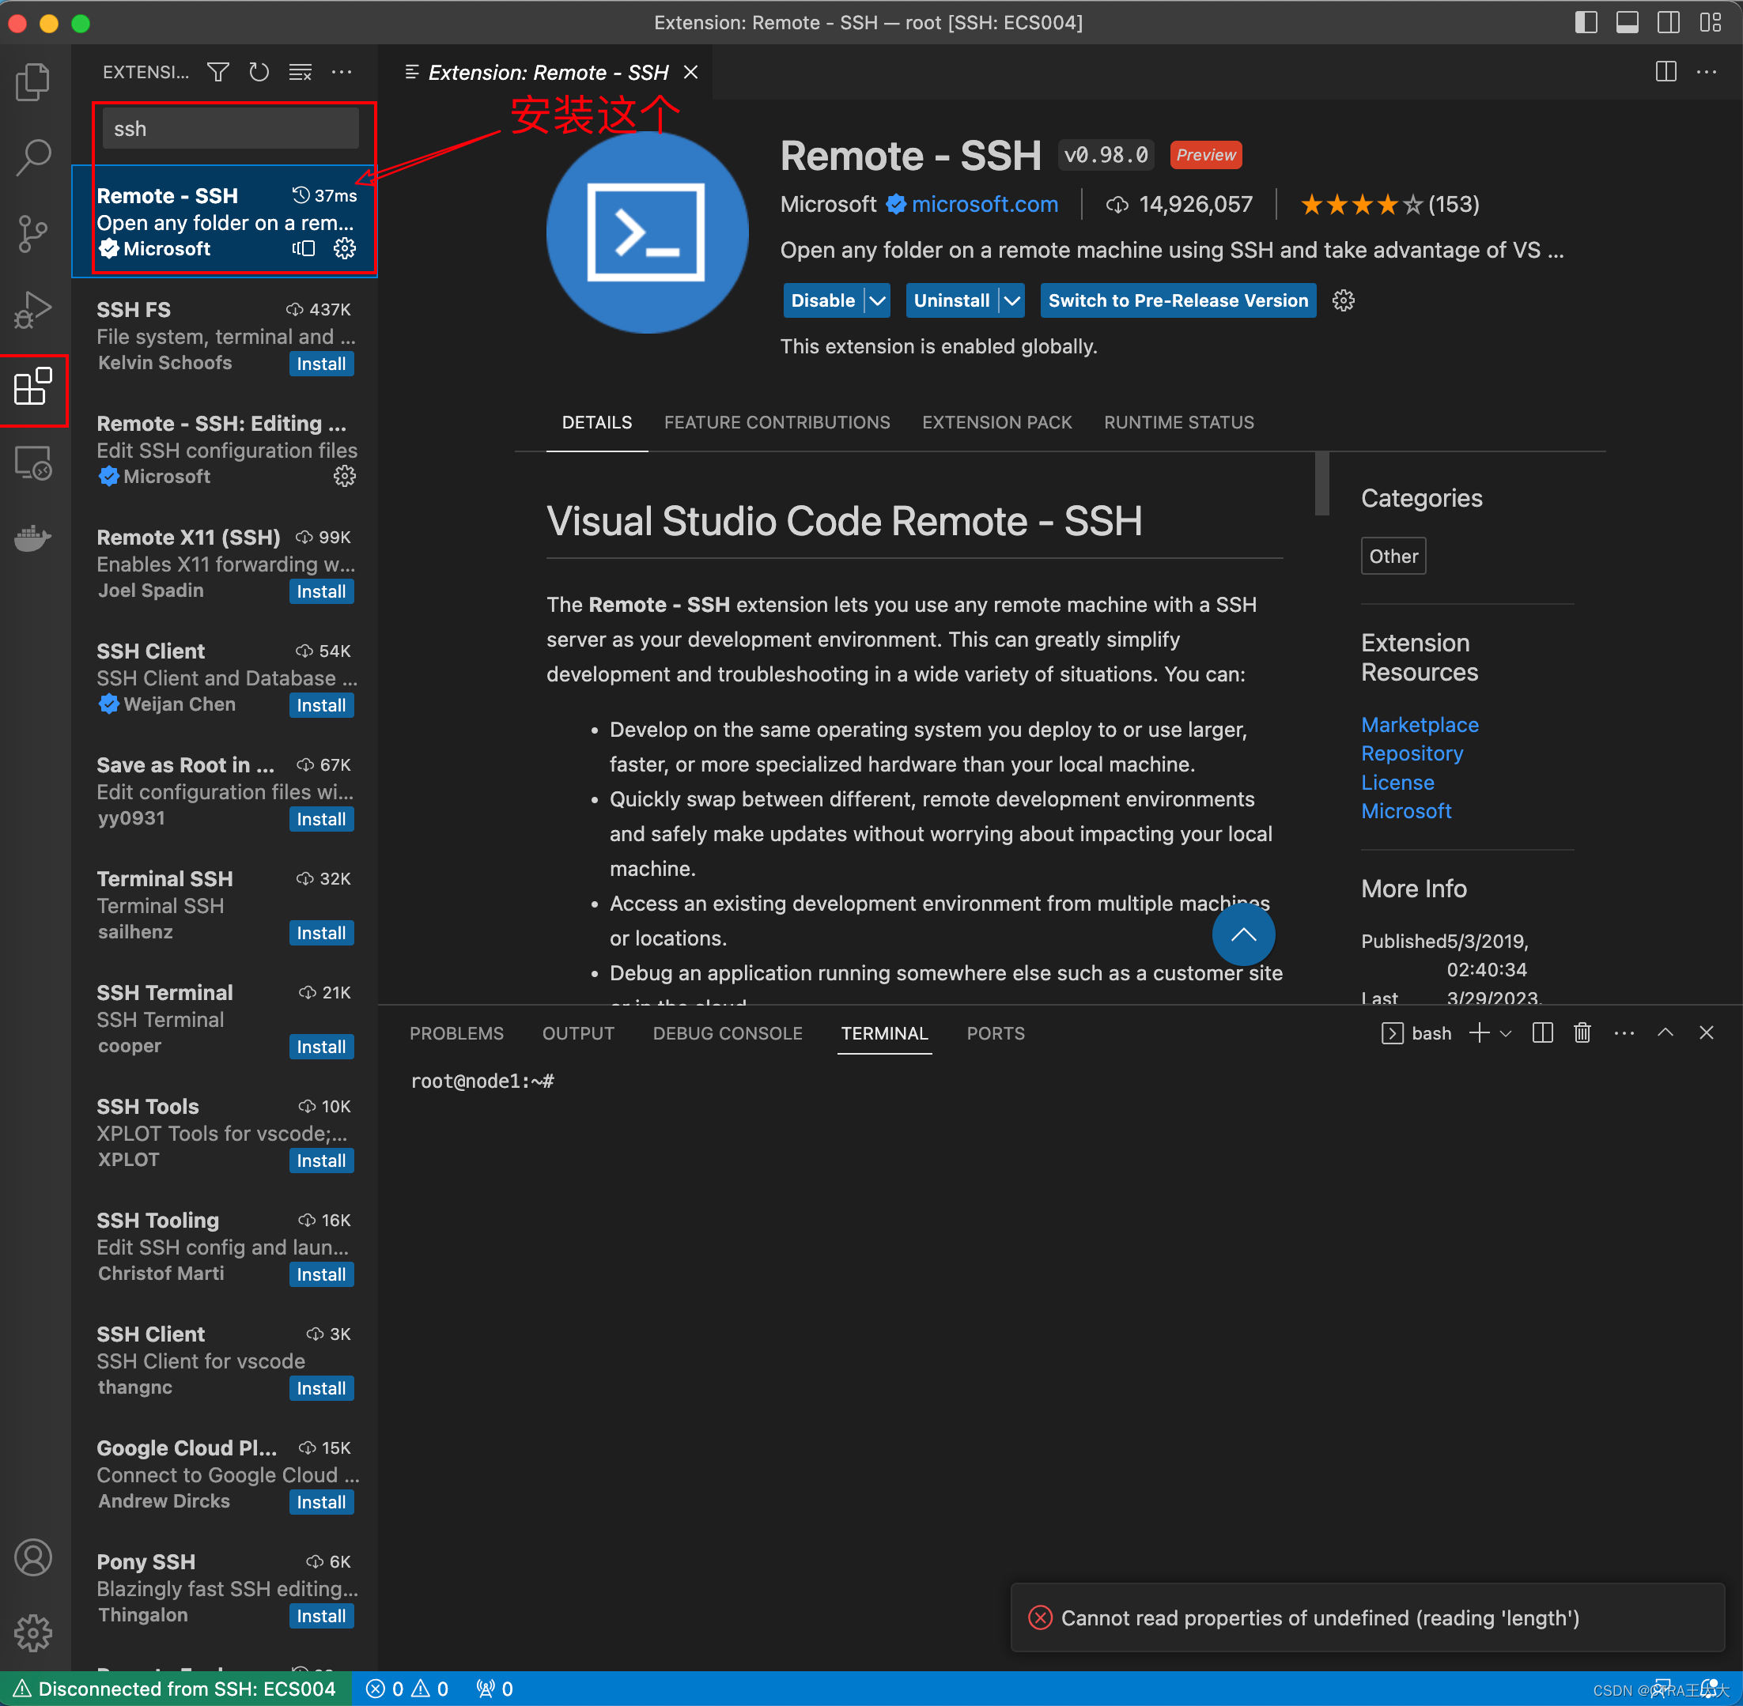Toggle bottom panel visibility
1743x1706 pixels.
[1628, 22]
